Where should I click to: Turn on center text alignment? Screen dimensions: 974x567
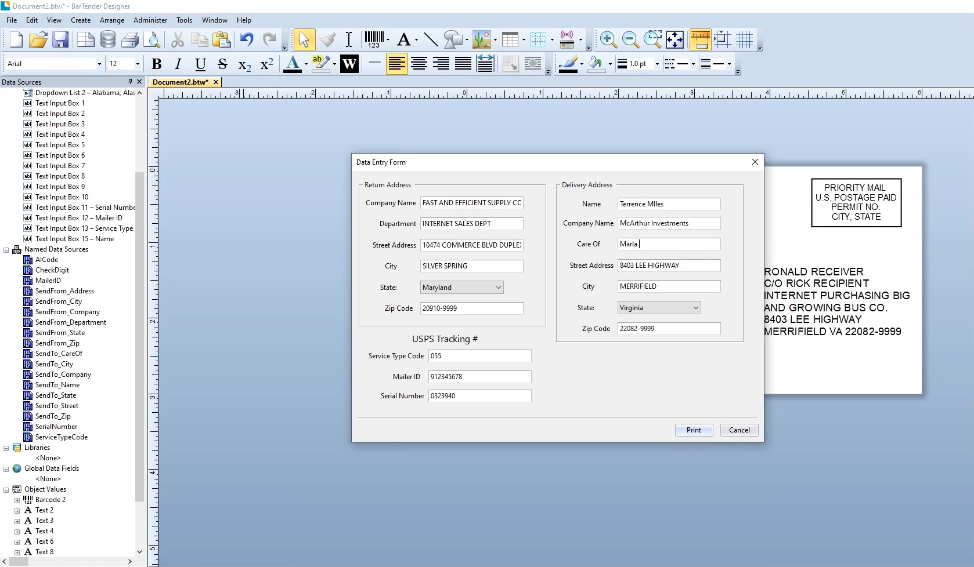coord(419,64)
